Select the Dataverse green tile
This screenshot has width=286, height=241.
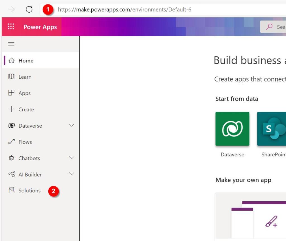(x=232, y=129)
